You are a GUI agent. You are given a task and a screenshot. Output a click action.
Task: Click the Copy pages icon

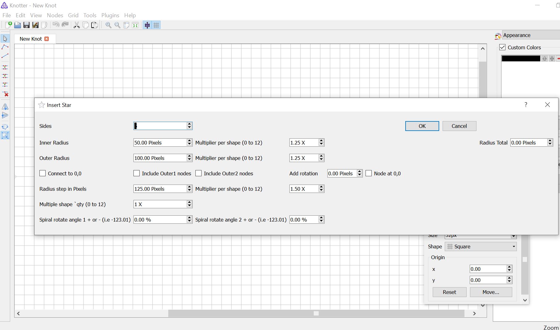(86, 25)
